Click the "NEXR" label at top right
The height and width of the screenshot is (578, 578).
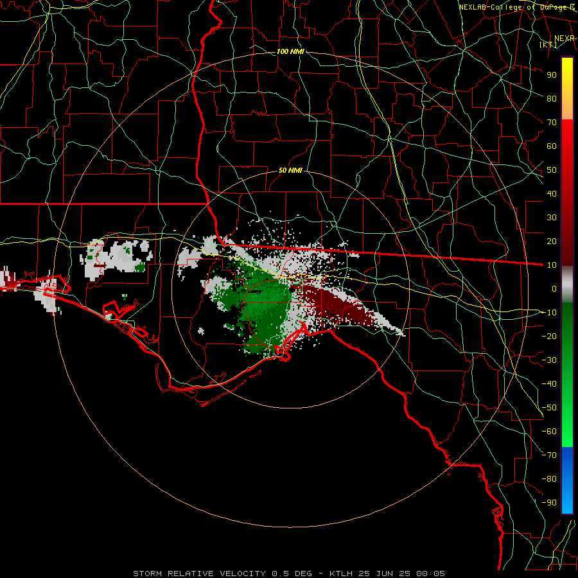click(x=565, y=39)
